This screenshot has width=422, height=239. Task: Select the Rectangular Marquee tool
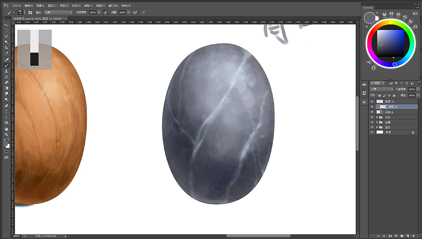click(6, 31)
